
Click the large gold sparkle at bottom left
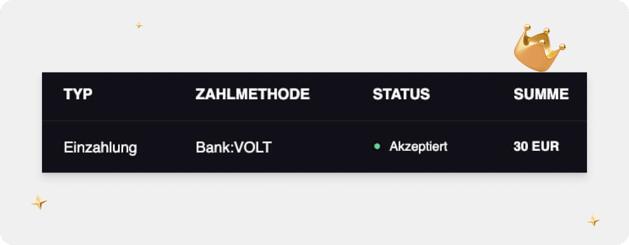point(39,202)
